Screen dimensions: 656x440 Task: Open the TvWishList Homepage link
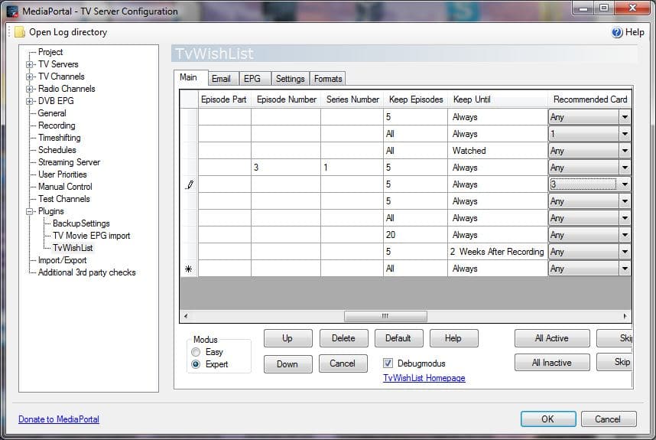[424, 378]
